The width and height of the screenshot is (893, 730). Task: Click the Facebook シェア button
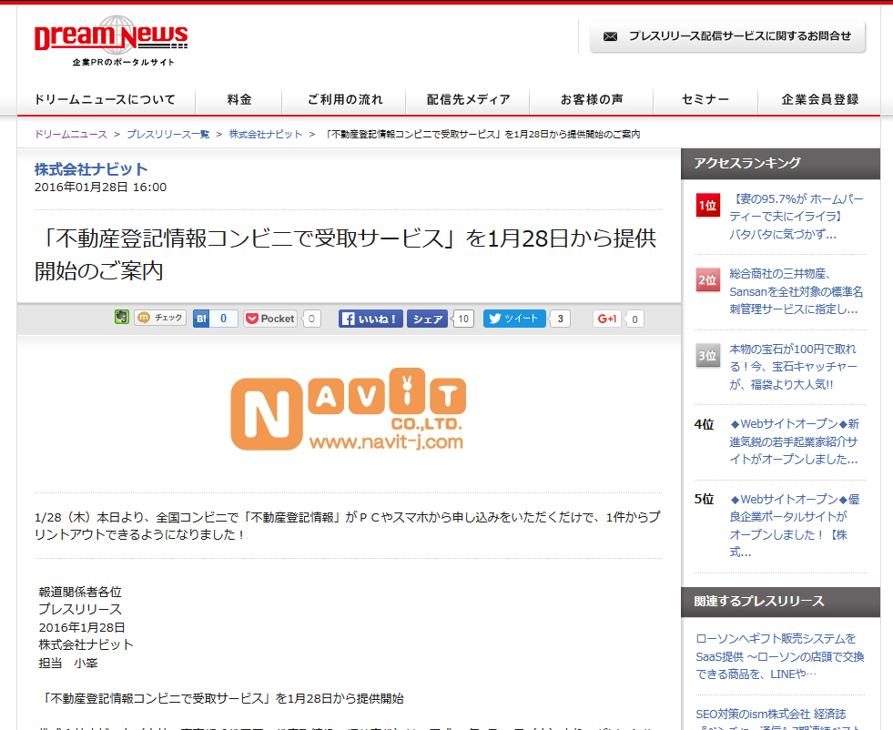[427, 319]
